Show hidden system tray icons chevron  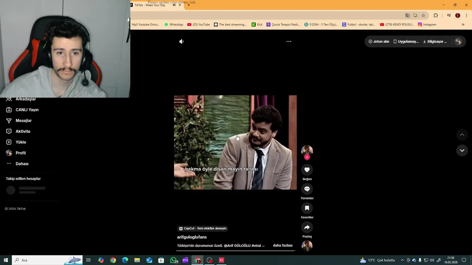[x=402, y=260]
